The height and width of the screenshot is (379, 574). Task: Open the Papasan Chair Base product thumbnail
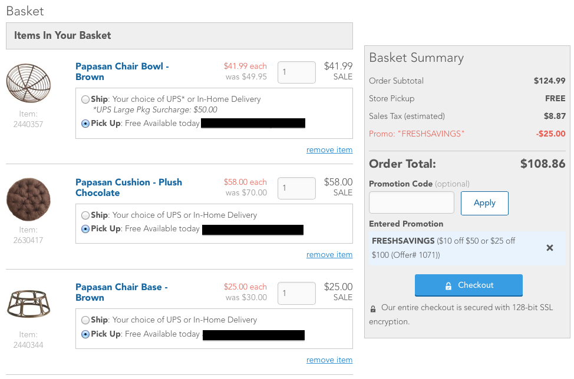[28, 304]
